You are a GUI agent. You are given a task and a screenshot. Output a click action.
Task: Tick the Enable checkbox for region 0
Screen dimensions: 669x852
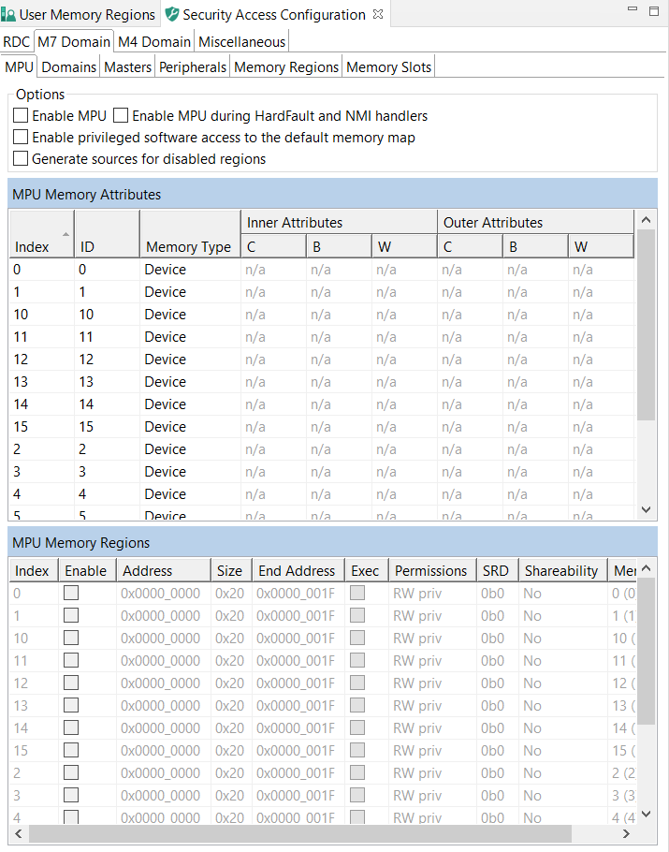click(71, 593)
